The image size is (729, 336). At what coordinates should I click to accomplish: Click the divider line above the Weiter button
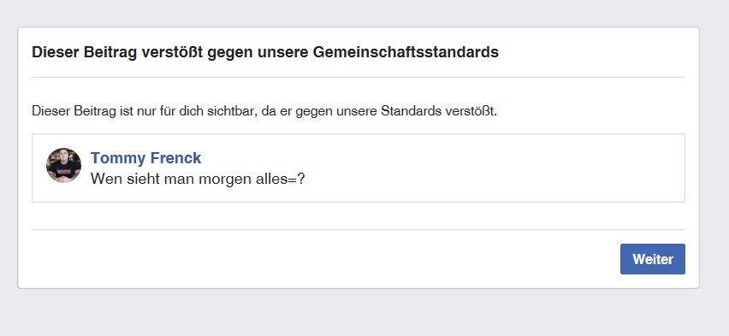coord(358,230)
